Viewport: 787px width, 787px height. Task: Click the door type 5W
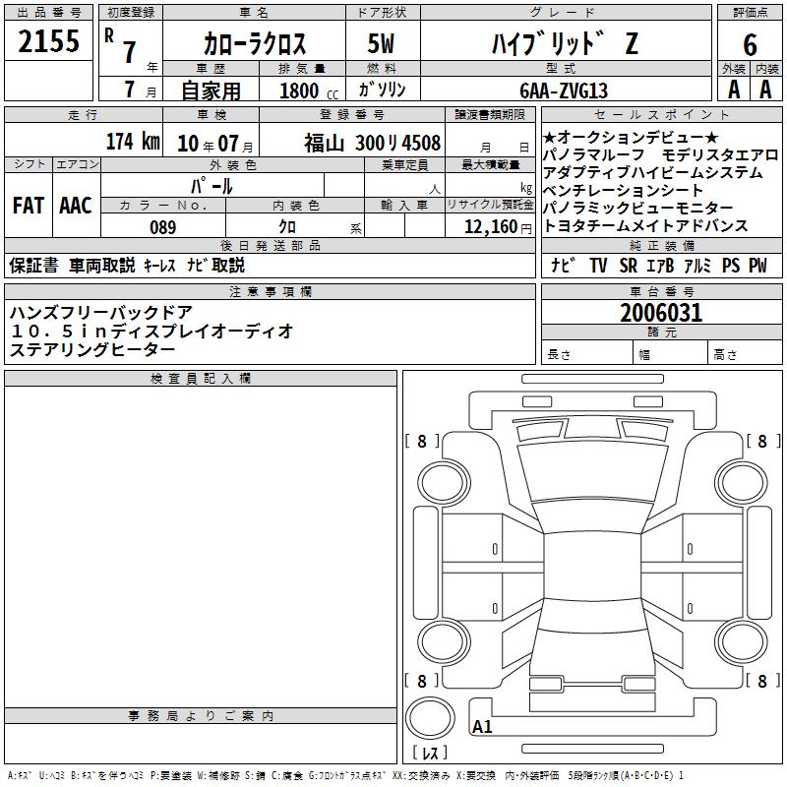pos(381,43)
